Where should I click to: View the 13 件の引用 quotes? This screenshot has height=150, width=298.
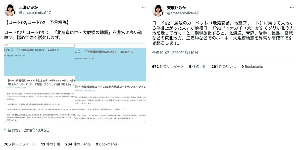[x=51, y=144]
